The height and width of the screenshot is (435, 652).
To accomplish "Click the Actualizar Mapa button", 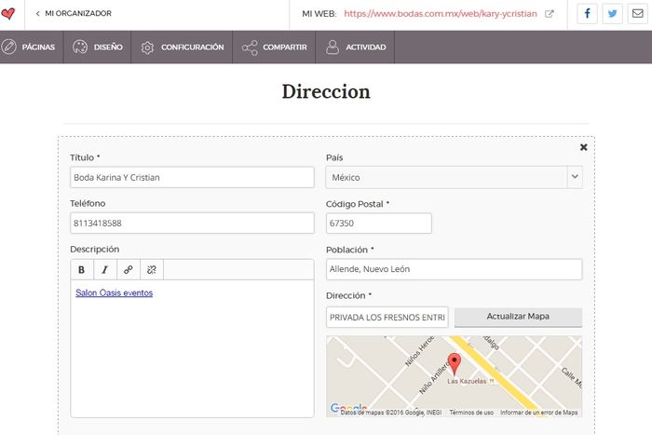I will pyautogui.click(x=518, y=317).
